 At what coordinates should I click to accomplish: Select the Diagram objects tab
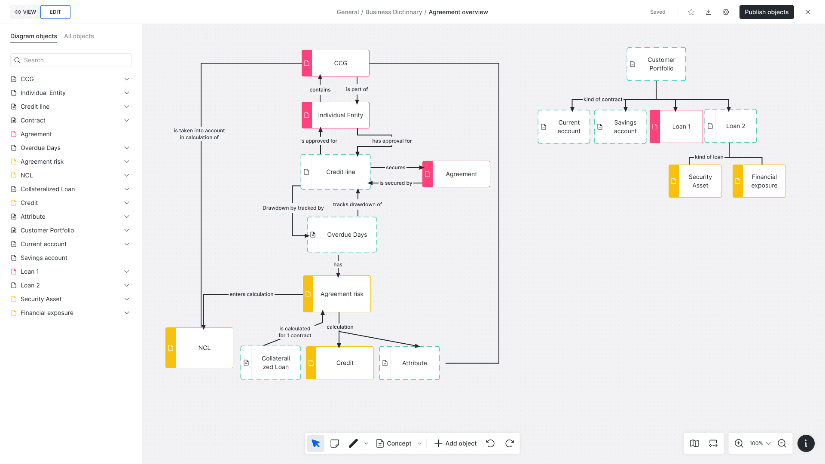click(34, 36)
